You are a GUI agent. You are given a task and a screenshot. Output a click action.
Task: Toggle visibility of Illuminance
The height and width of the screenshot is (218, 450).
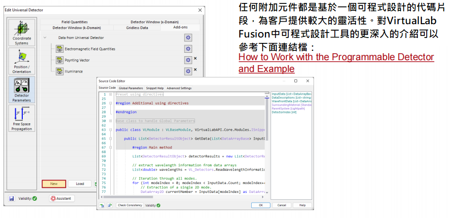59,71
